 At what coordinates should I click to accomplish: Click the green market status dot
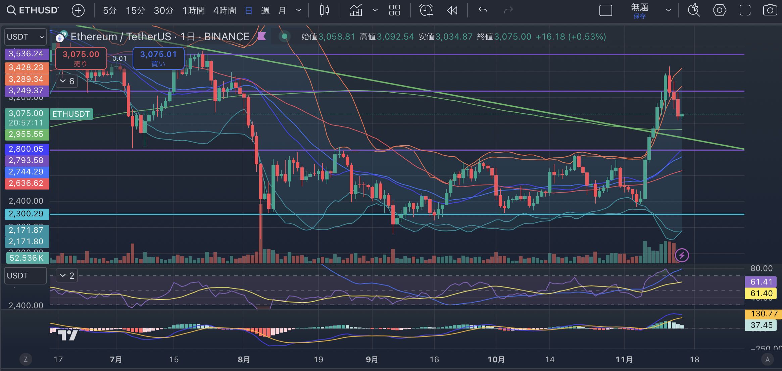(x=285, y=37)
